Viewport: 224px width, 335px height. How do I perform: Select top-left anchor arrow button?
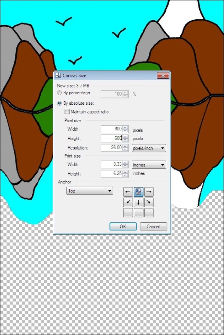coord(128,192)
